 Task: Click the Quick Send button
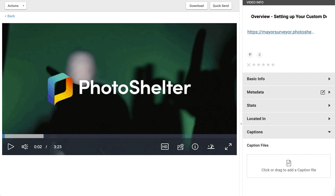tap(221, 6)
